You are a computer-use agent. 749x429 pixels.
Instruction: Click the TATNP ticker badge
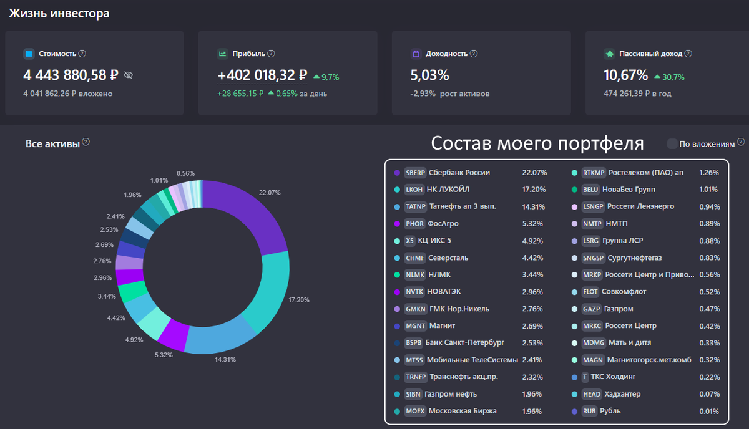pyautogui.click(x=415, y=206)
